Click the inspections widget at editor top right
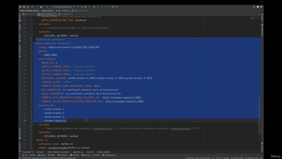The height and width of the screenshot is (159, 282). pos(252,18)
